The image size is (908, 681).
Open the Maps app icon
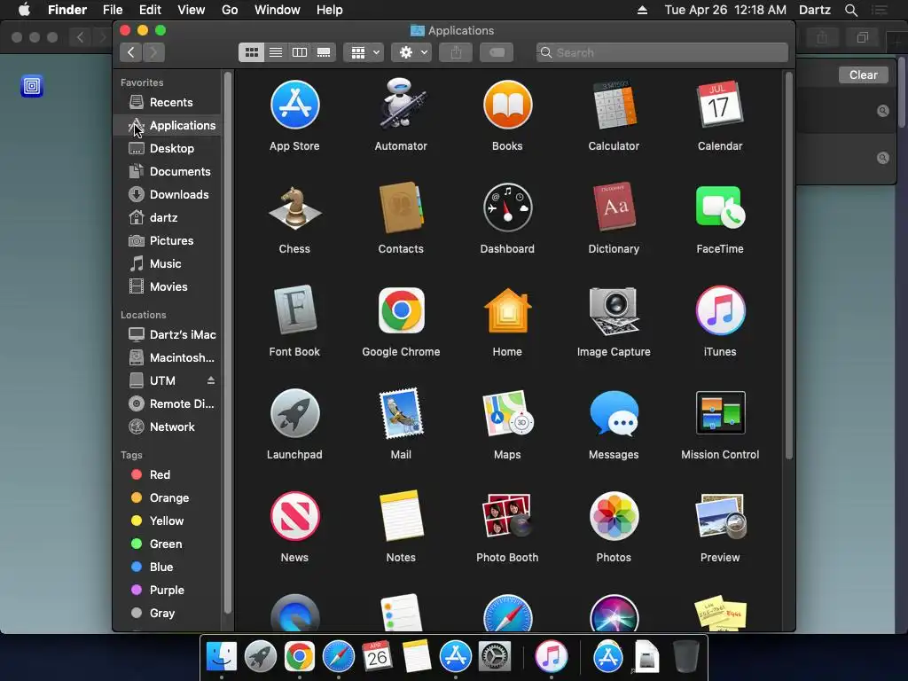(x=507, y=413)
